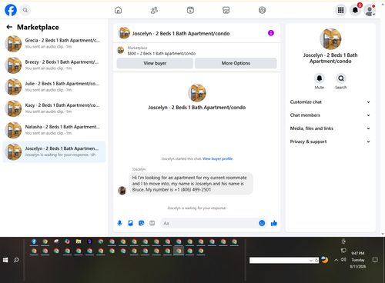Expand the Customize chat section
The width and height of the screenshot is (385, 283).
click(x=330, y=102)
